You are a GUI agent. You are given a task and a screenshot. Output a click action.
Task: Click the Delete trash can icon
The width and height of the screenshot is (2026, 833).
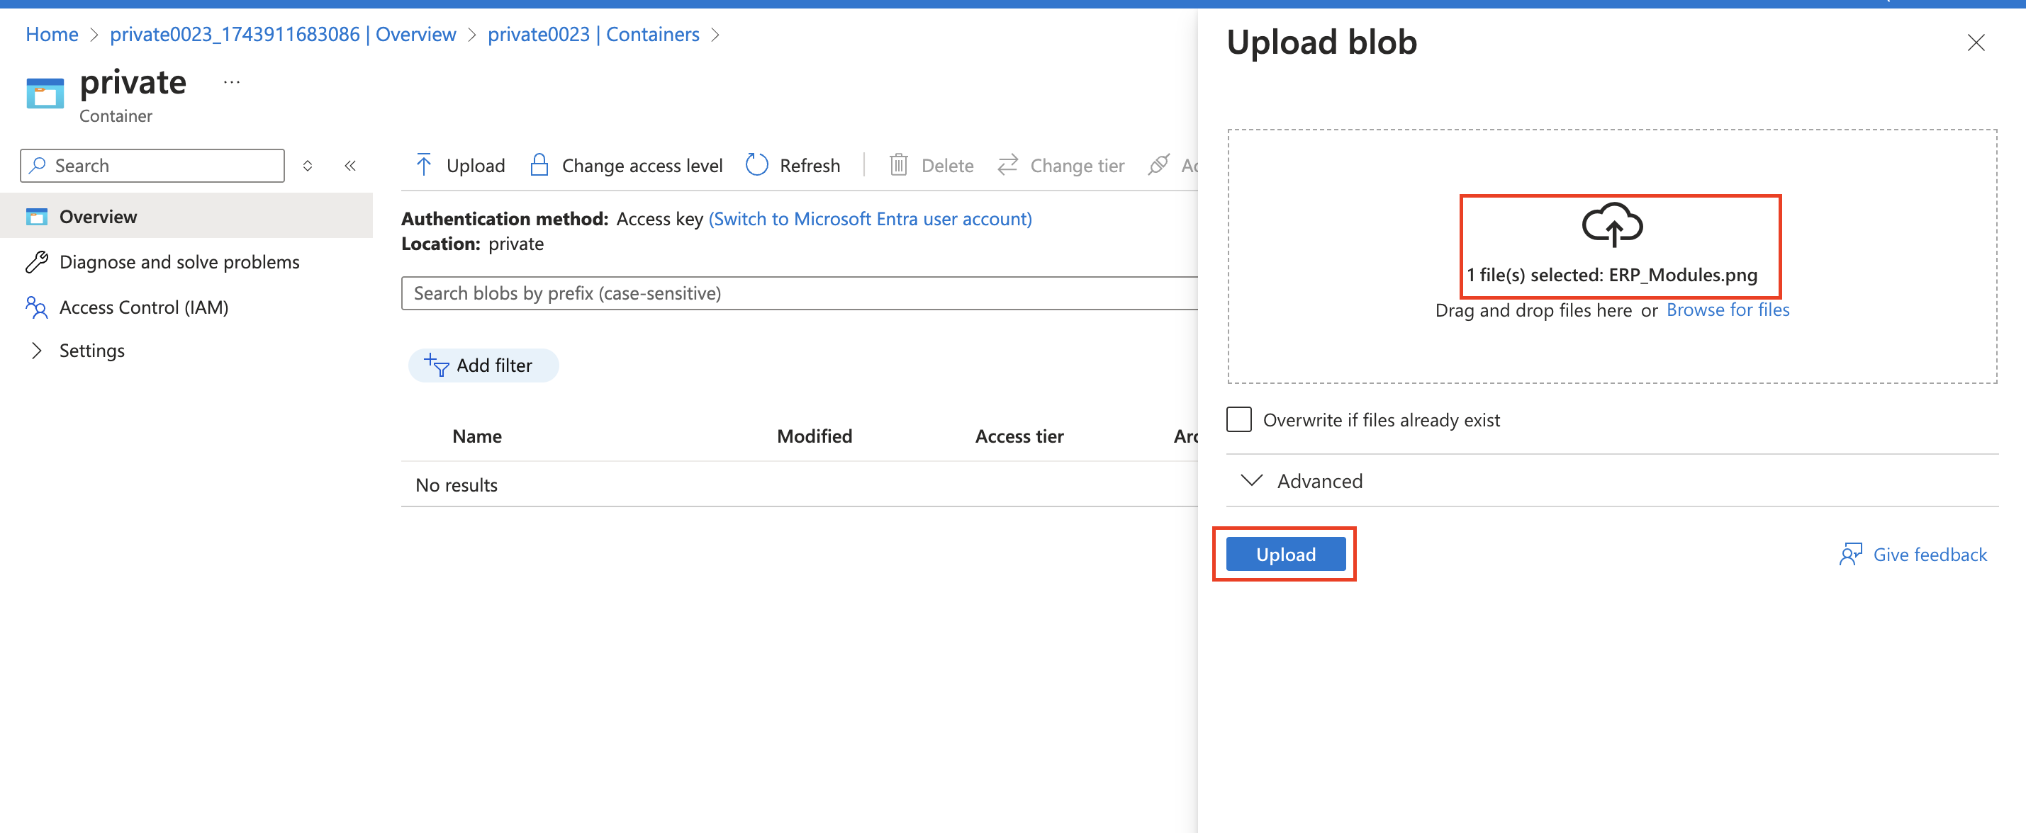[898, 165]
